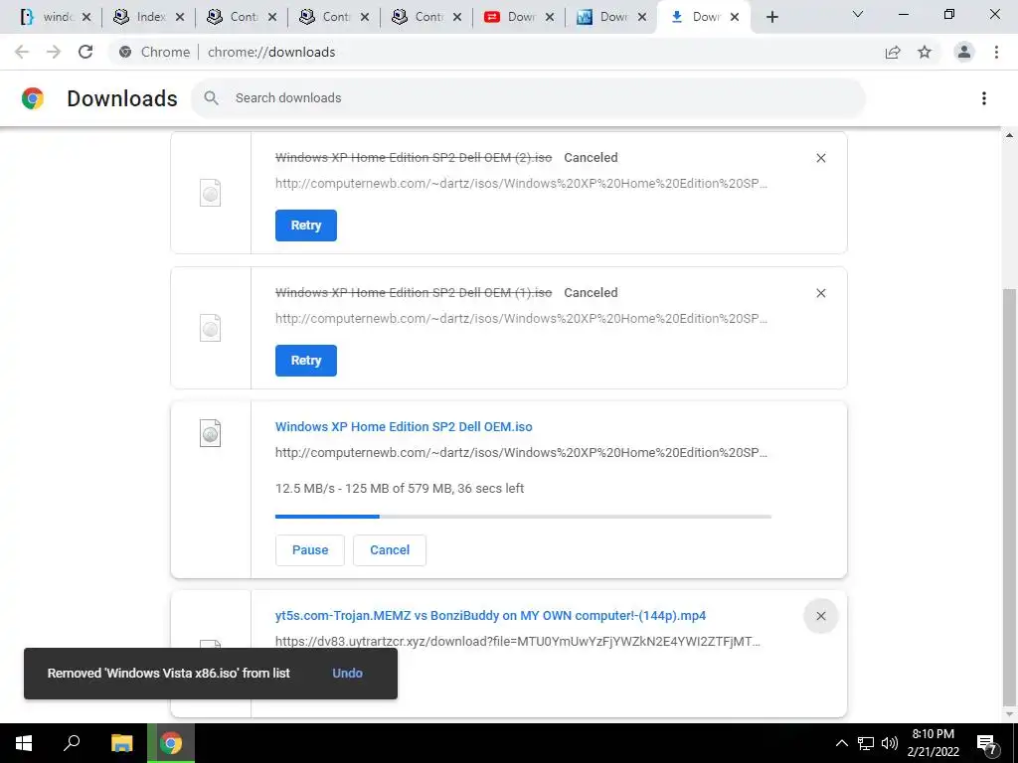Viewport: 1018px width, 763px height.
Task: Click the file icon of 'Dell OEM (2).iso'
Action: pyautogui.click(x=211, y=193)
